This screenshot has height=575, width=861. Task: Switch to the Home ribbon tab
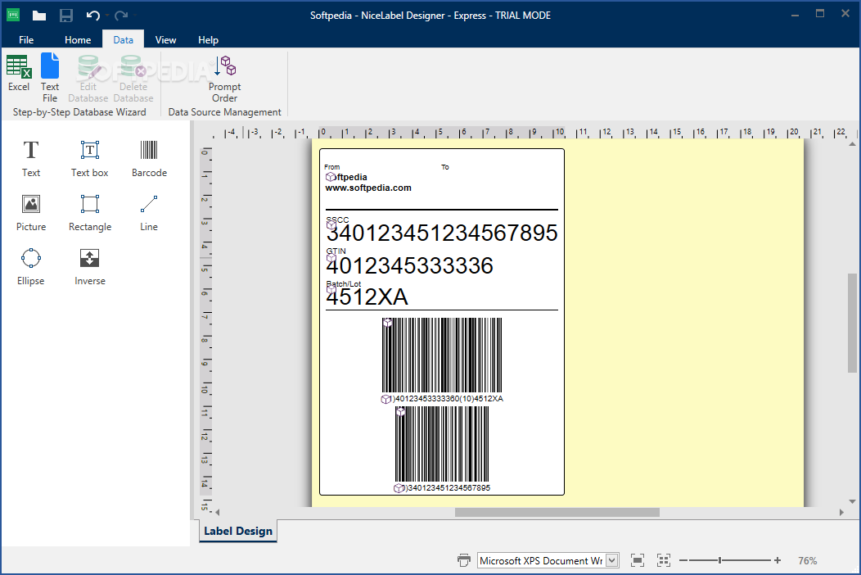tap(78, 39)
